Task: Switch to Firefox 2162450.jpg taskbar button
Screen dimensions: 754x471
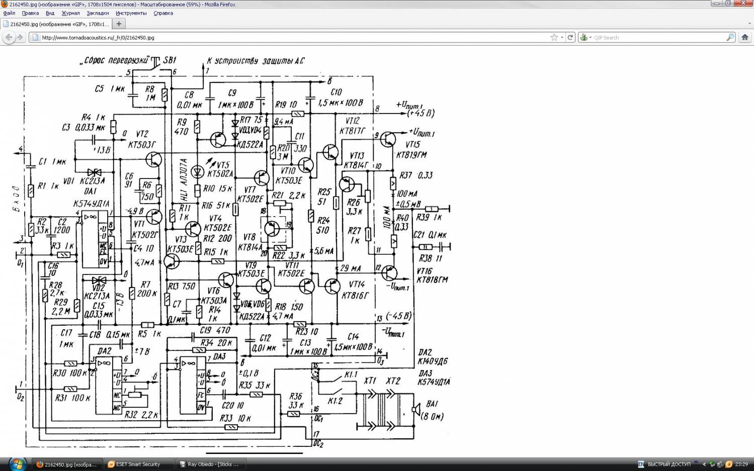Action: 67,464
